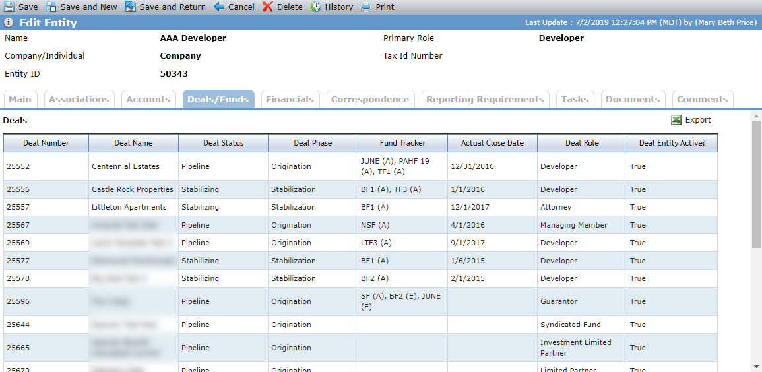Select deal number 25596
762x372 pixels.
pos(18,301)
